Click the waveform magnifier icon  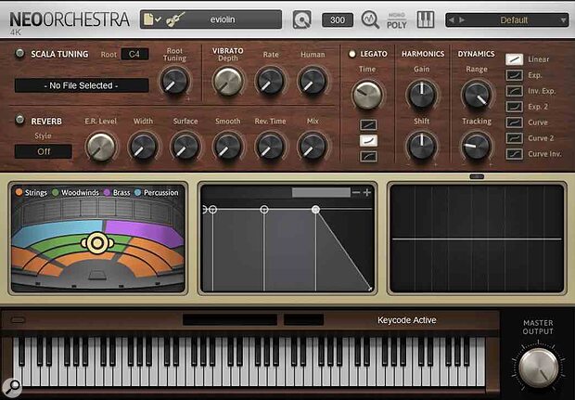(x=370, y=19)
